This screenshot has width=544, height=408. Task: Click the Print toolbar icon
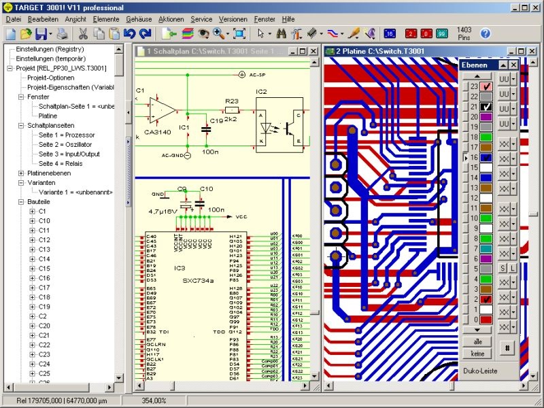pyautogui.click(x=62, y=33)
